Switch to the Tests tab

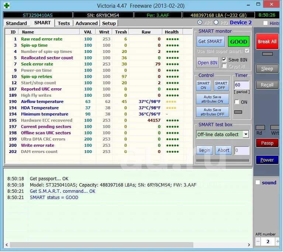click(x=64, y=23)
